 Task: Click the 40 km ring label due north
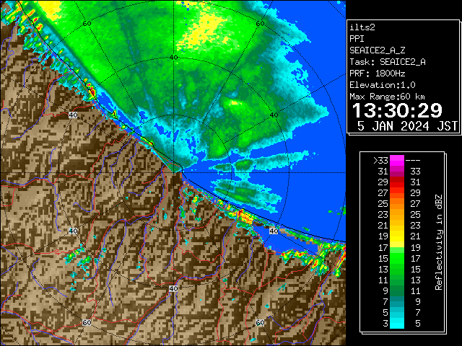[173, 58]
